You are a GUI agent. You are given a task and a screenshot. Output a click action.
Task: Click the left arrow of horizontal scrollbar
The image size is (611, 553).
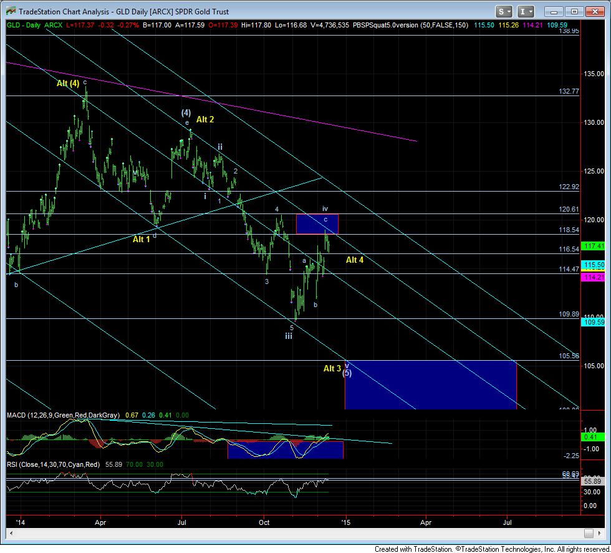[11, 533]
